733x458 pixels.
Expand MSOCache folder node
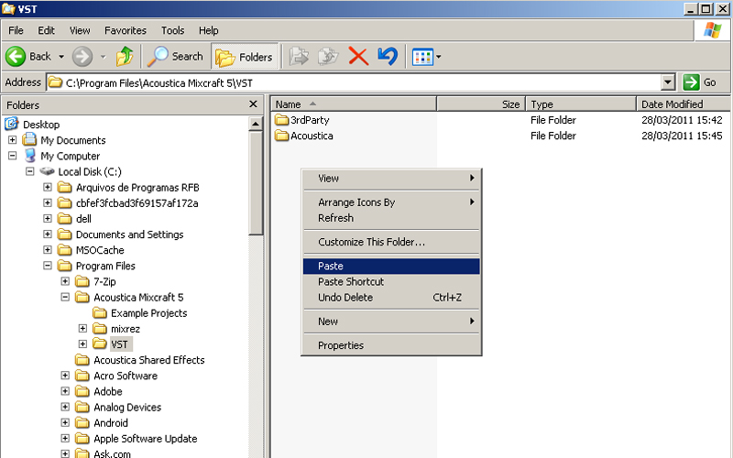pyautogui.click(x=48, y=249)
